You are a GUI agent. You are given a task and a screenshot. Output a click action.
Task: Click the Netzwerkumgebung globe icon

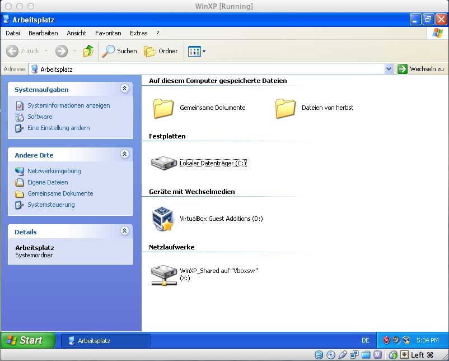[x=20, y=171]
